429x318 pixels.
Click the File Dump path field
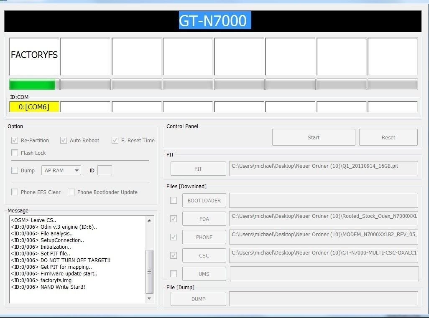tap(323, 299)
